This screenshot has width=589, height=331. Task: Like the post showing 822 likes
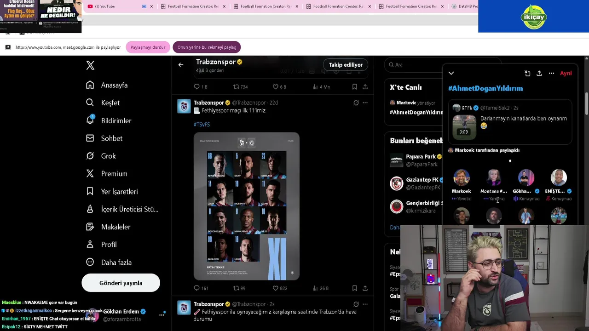(280, 288)
